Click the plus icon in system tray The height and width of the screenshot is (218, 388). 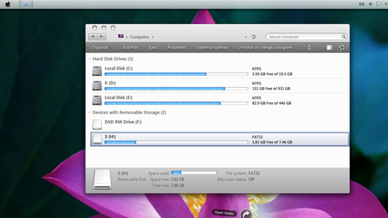coord(370,4)
